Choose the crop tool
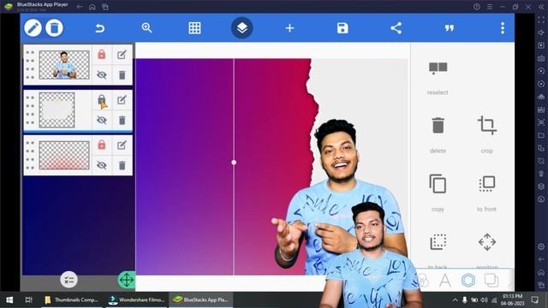Image resolution: width=548 pixels, height=308 pixels. click(487, 135)
